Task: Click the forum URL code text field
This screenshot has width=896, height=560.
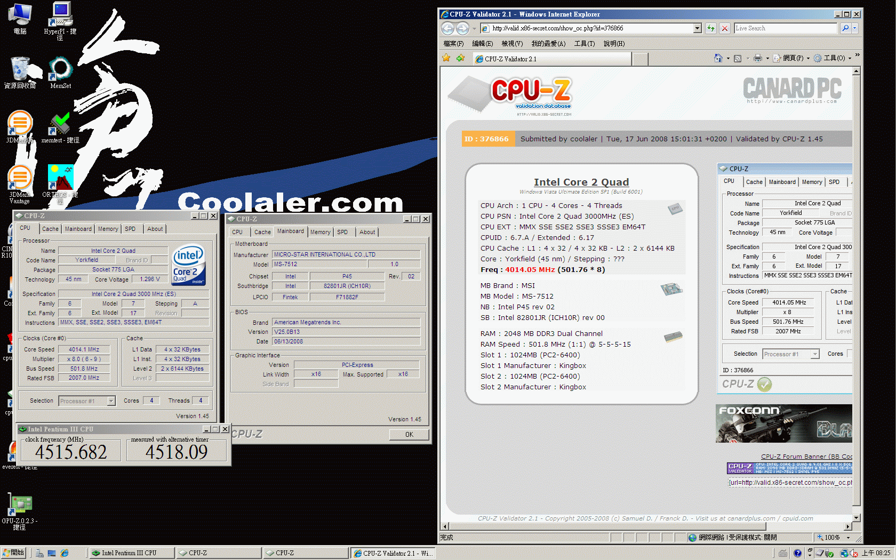Action: coord(790,482)
